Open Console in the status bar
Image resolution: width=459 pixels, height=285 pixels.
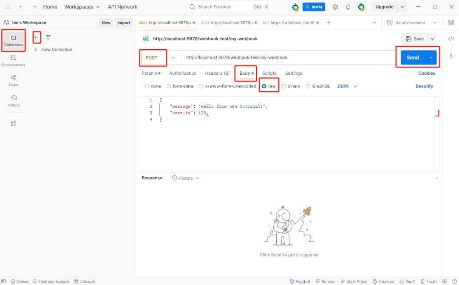pos(84,281)
